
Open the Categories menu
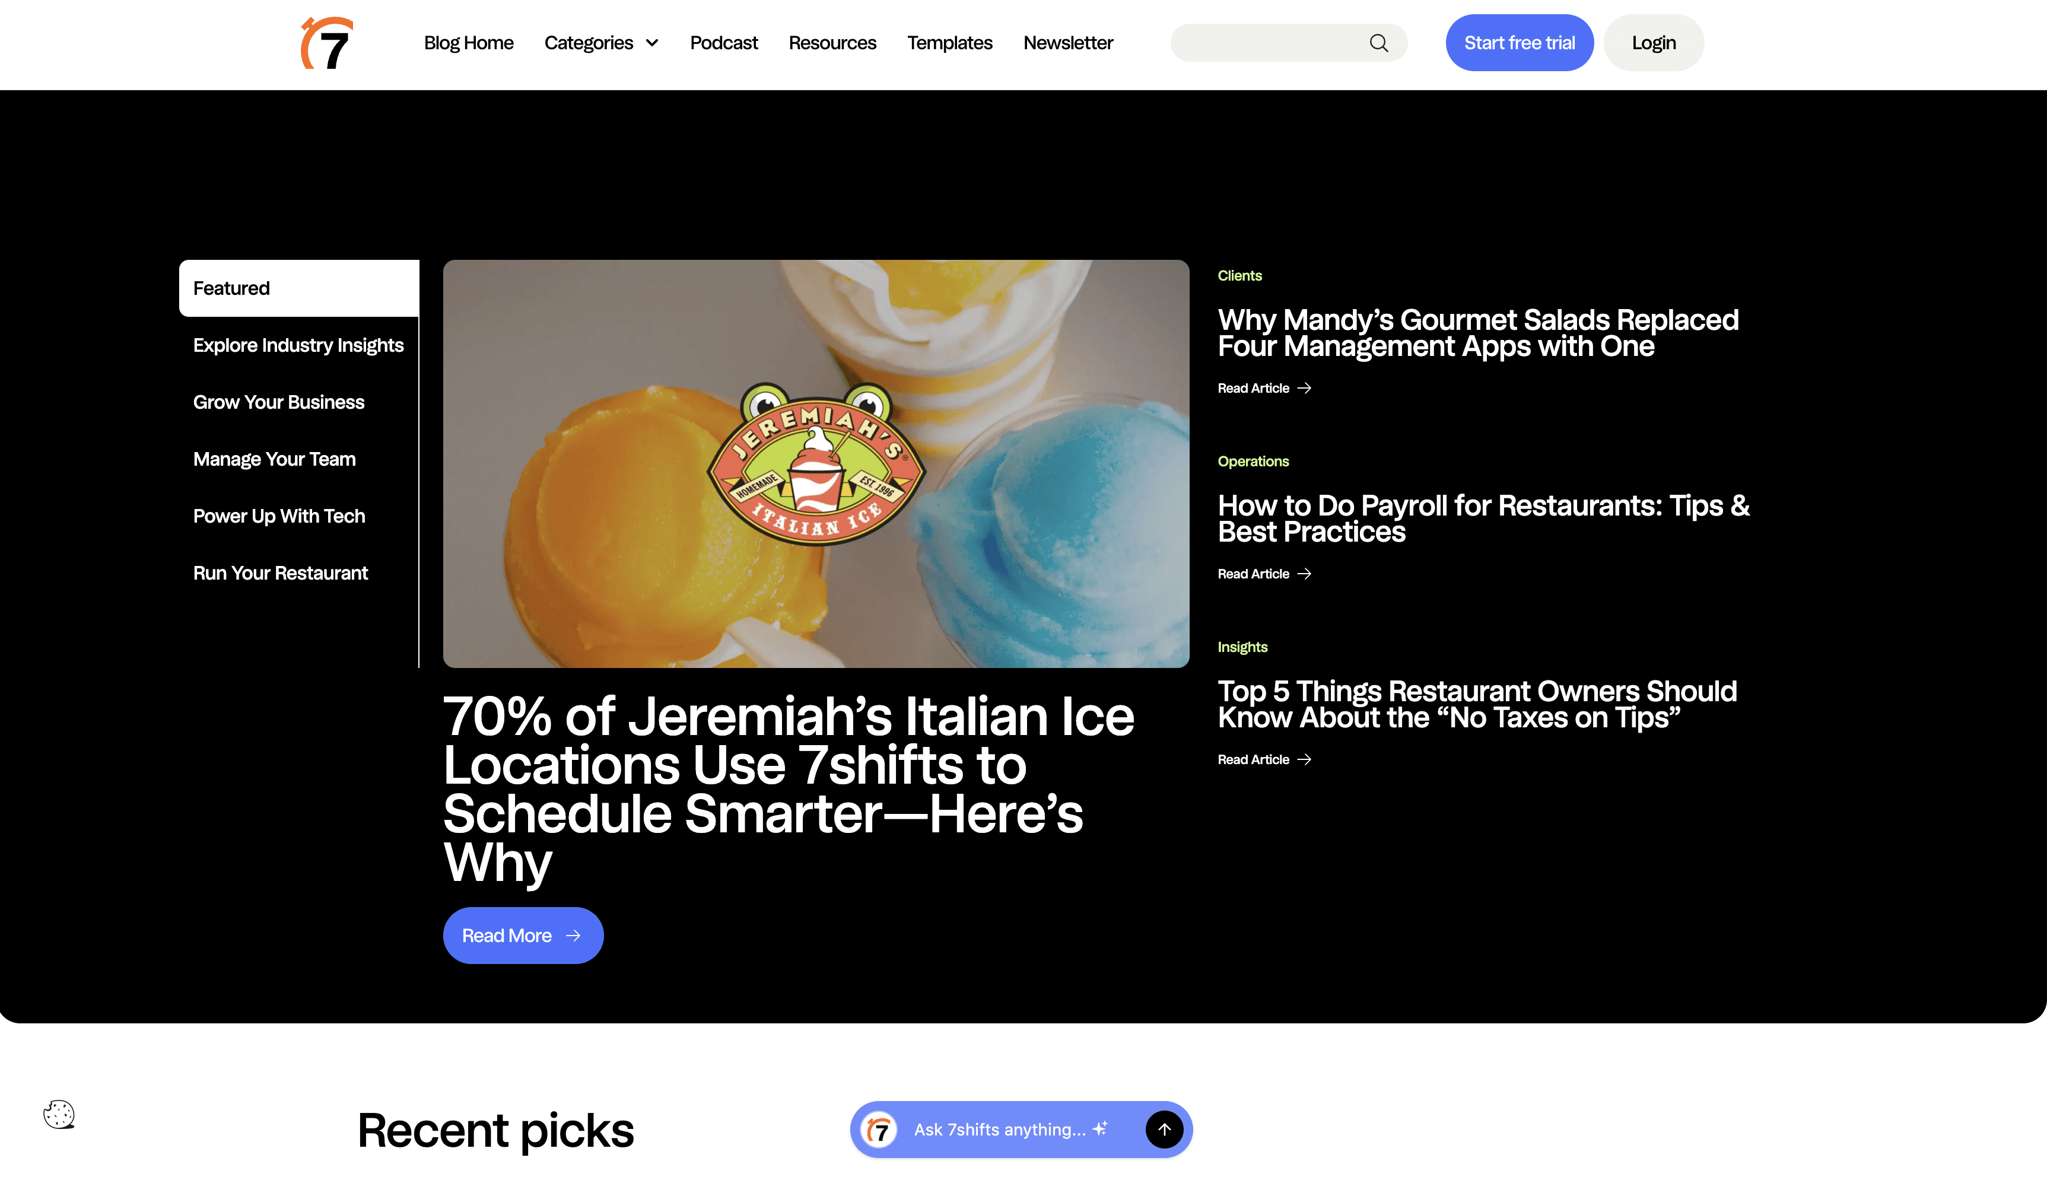pos(600,43)
